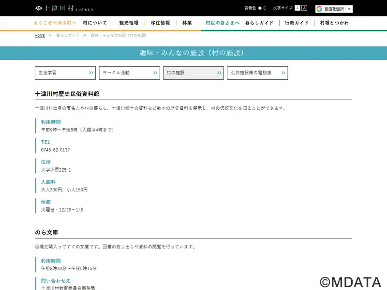The width and height of the screenshot is (387, 290).
Task: Set text size to large A
Action: (x=304, y=8)
